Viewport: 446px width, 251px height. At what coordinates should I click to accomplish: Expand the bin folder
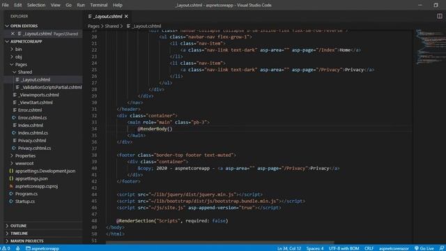(x=19, y=50)
